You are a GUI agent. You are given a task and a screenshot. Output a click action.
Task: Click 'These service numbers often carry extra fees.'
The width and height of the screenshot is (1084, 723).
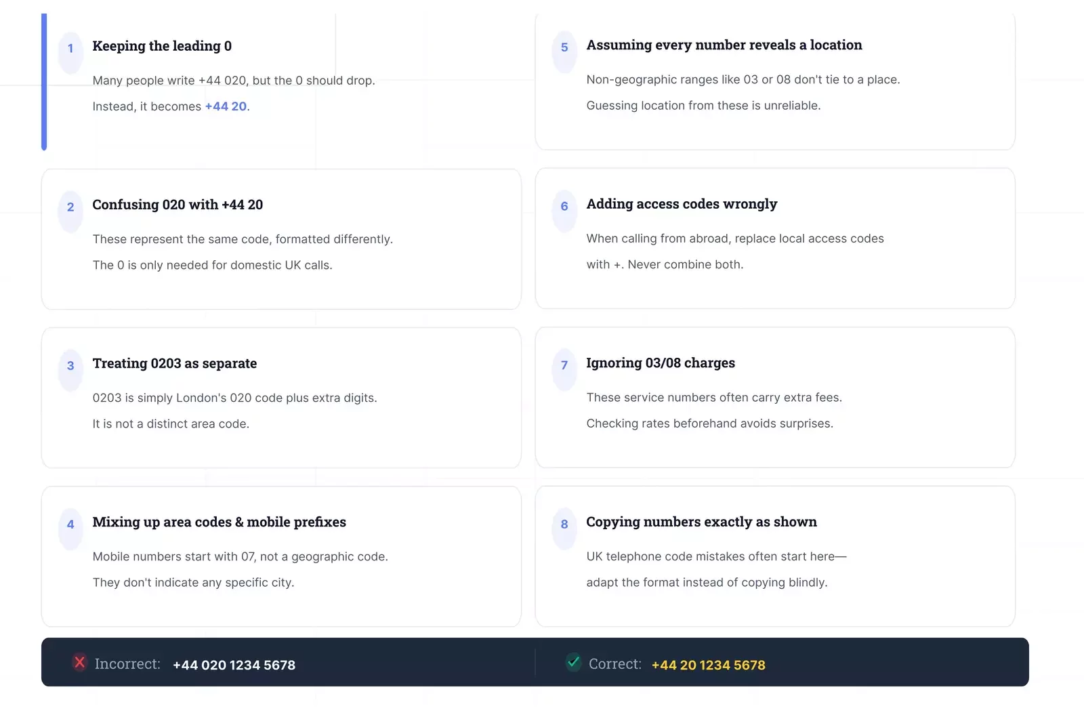(x=714, y=397)
